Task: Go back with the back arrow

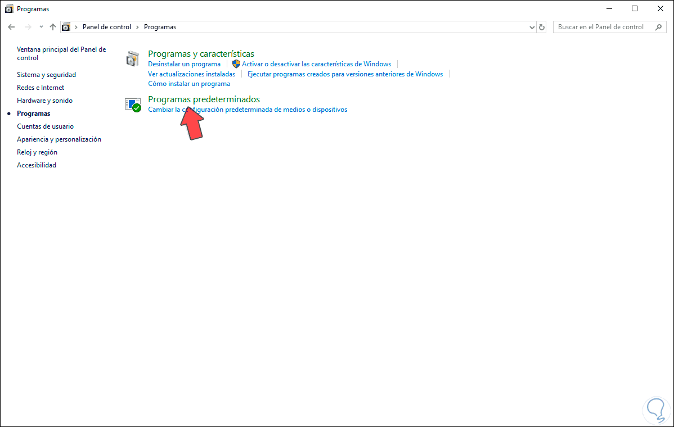Action: click(x=12, y=27)
